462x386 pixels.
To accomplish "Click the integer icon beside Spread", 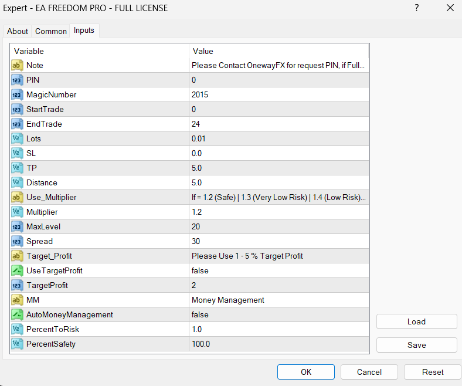I will click(17, 241).
